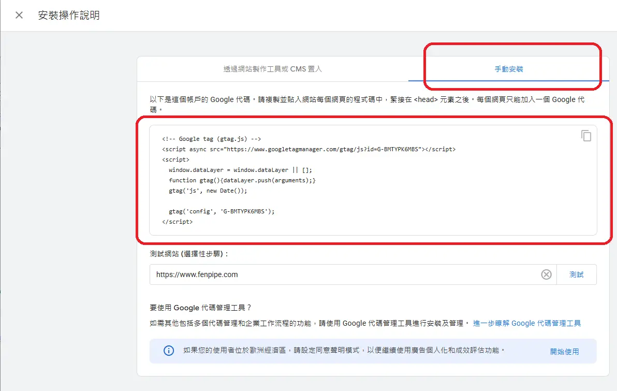
Task: Copy the Google tag code snippet
Action: [585, 136]
